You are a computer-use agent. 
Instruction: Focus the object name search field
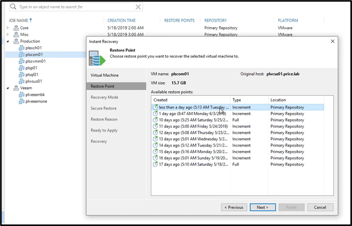pos(76,7)
